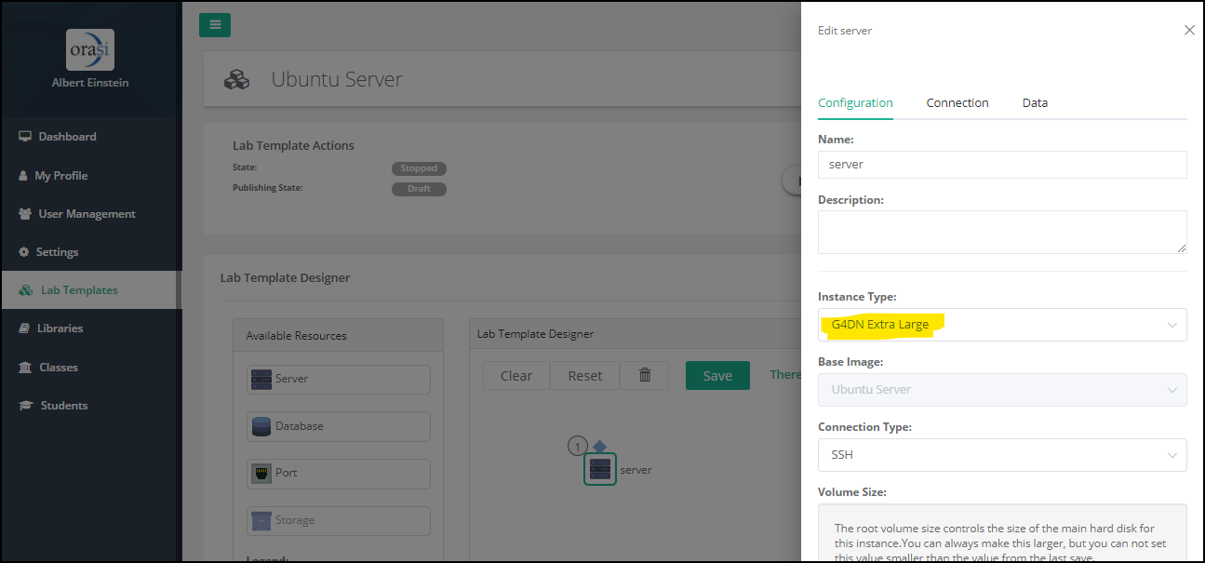1205x563 pixels.
Task: Click the Libraries book icon
Action: [x=25, y=328]
